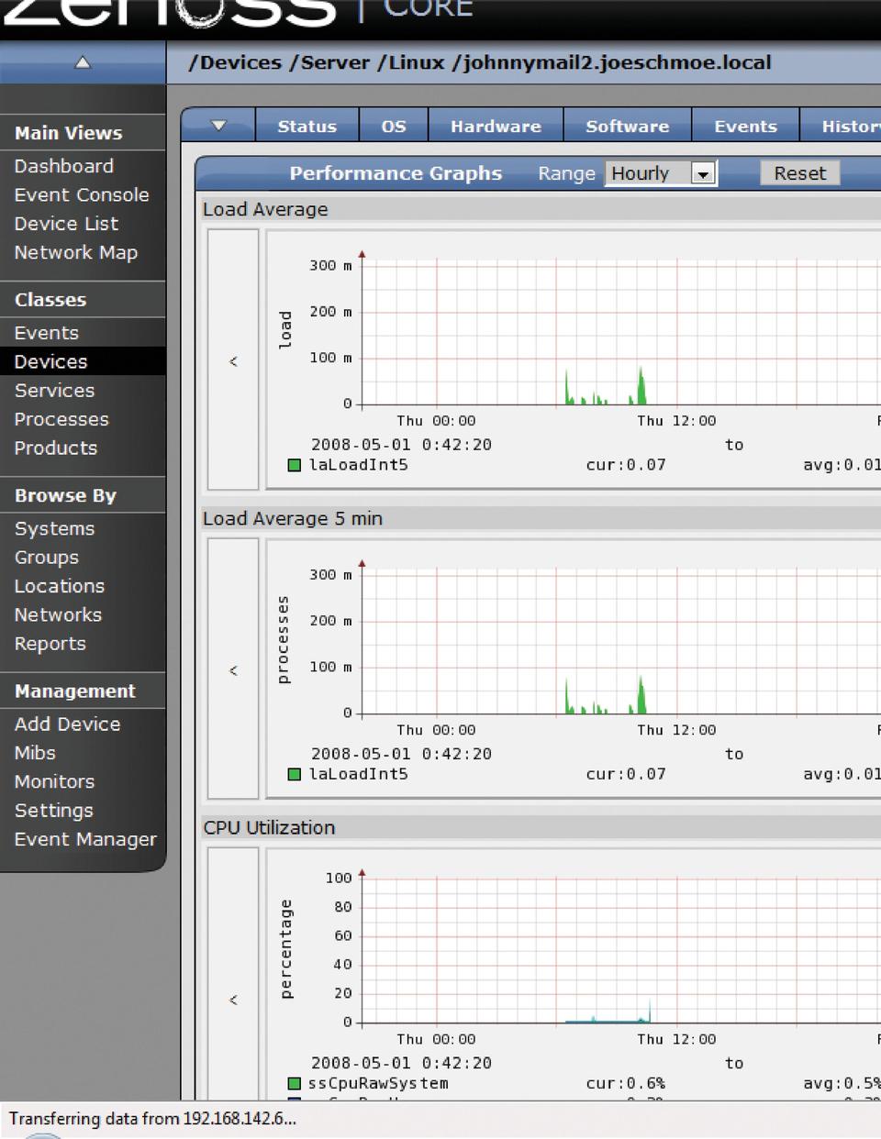881x1139 pixels.
Task: Open the device tab dropdown arrow menu
Action: pyautogui.click(x=218, y=126)
